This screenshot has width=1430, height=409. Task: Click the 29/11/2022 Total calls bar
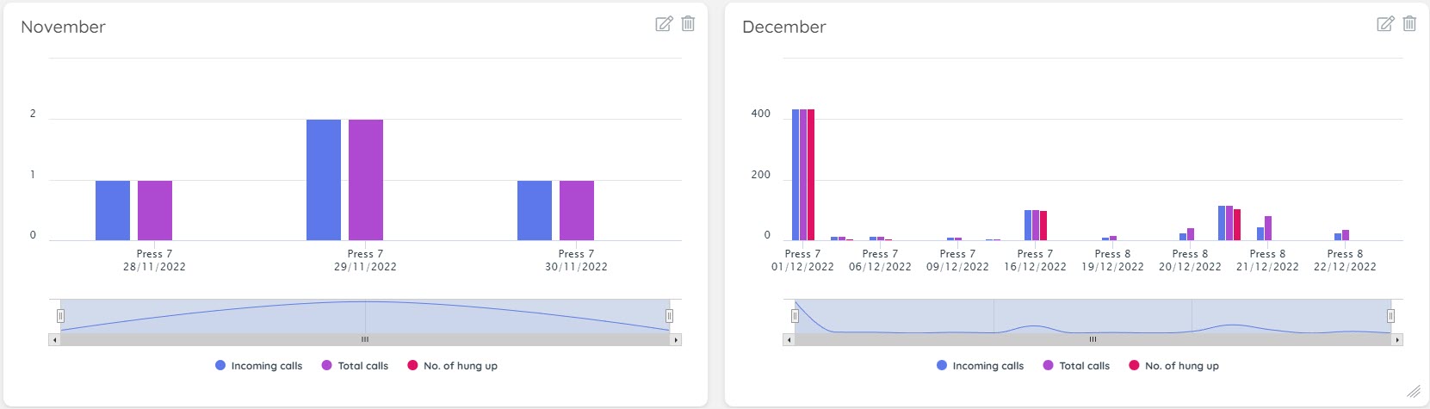pos(366,180)
